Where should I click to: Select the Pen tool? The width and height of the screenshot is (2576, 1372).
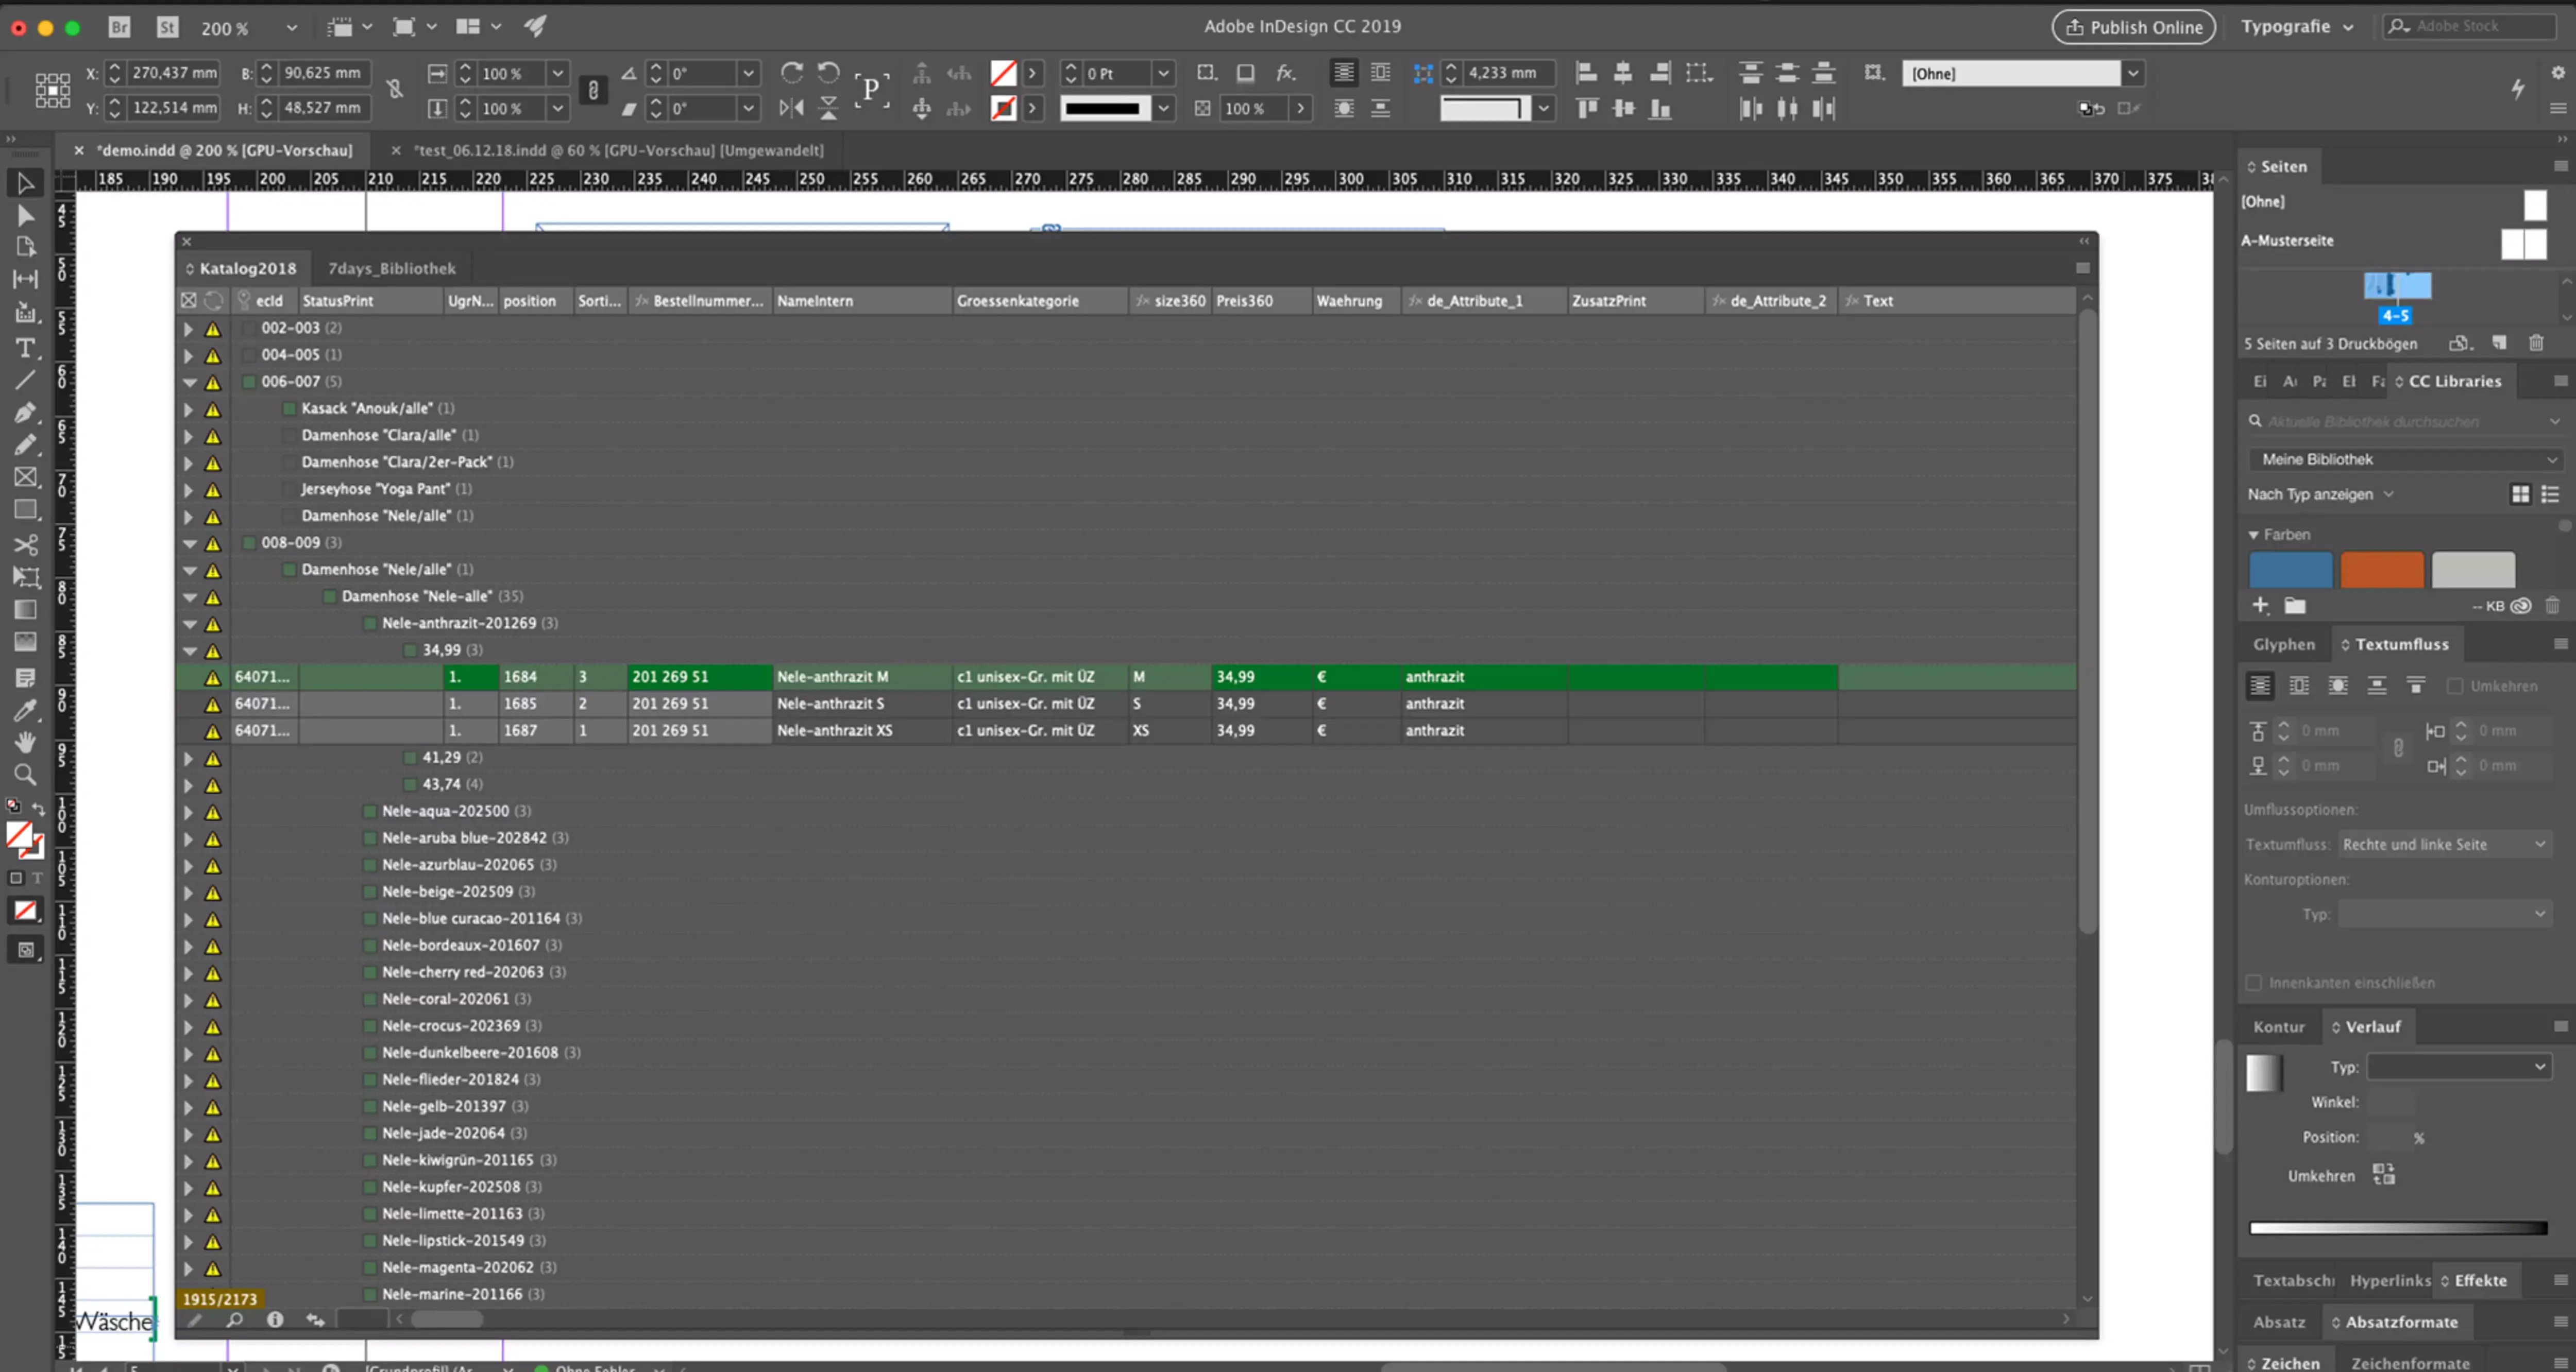tap(25, 412)
